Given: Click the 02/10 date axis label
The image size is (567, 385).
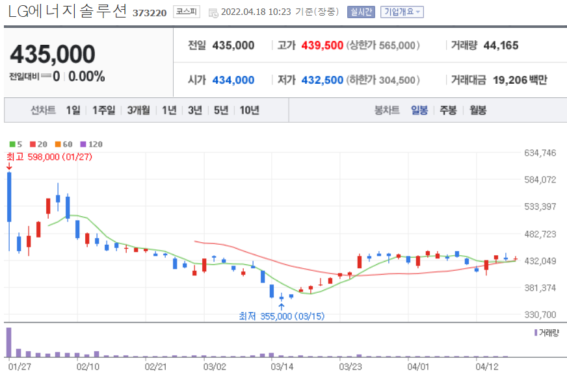Looking at the screenshot, I should (x=88, y=367).
